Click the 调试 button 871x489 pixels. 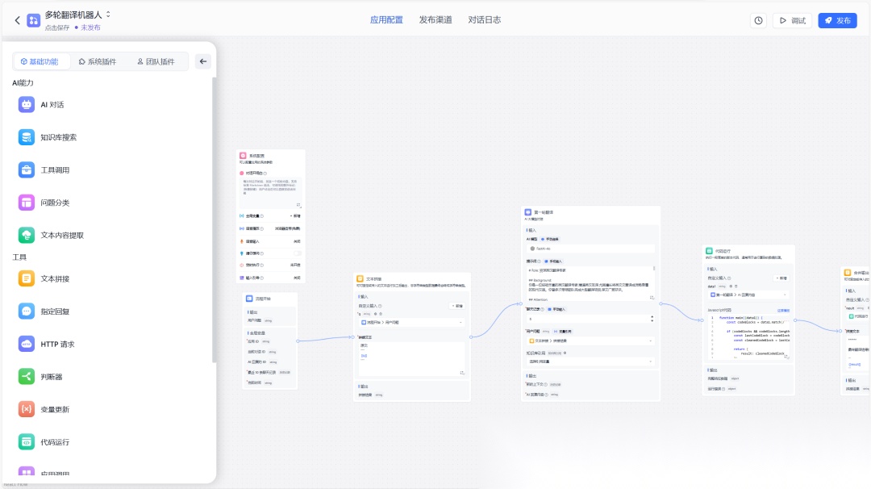(x=793, y=20)
